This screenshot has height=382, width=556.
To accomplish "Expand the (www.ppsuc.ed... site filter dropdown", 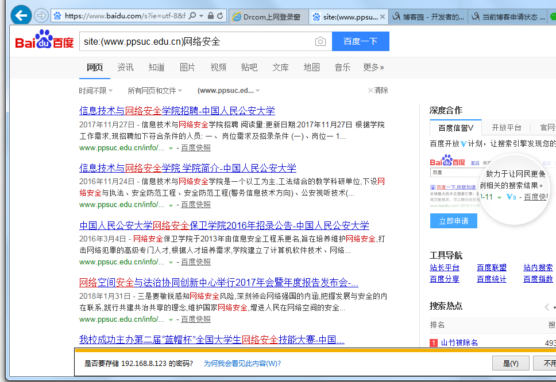I will tap(229, 91).
